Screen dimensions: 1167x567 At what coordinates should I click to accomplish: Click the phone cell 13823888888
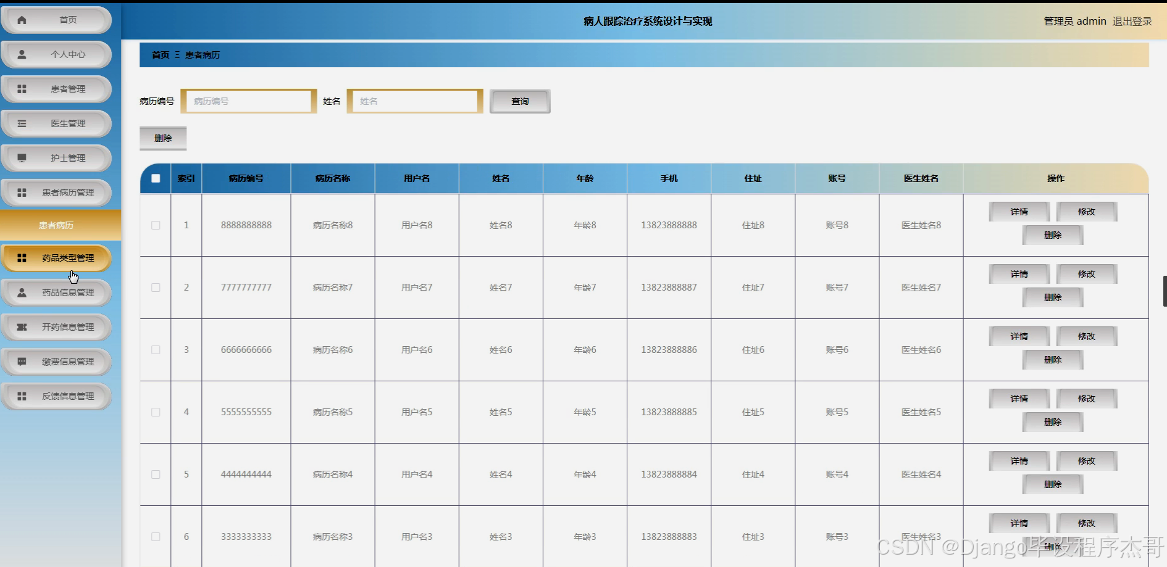click(x=669, y=225)
